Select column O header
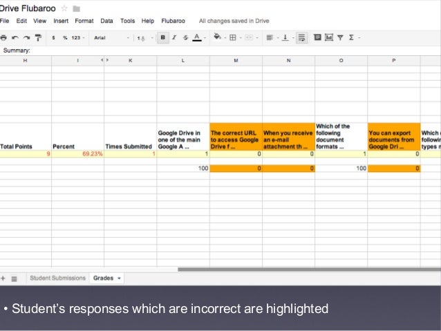Image resolution: width=441 pixels, height=331 pixels. coord(341,60)
